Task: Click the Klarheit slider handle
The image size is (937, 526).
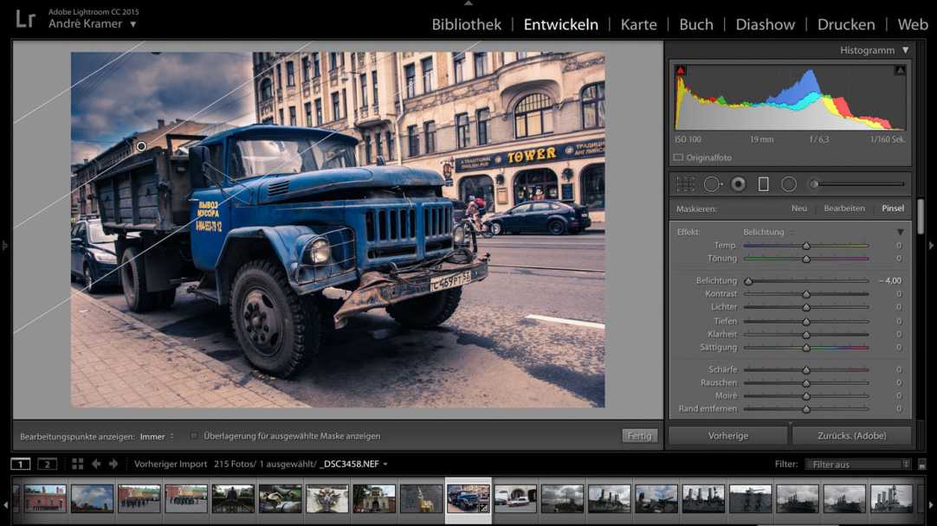Action: [x=806, y=334]
